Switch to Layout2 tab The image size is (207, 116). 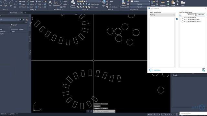click(11, 114)
